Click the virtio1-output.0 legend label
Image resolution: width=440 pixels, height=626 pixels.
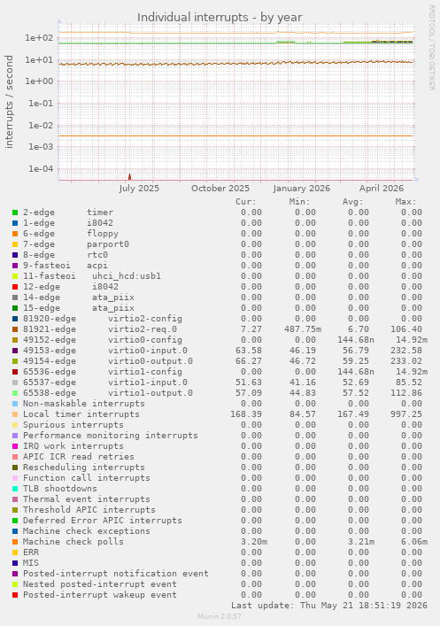point(151,393)
